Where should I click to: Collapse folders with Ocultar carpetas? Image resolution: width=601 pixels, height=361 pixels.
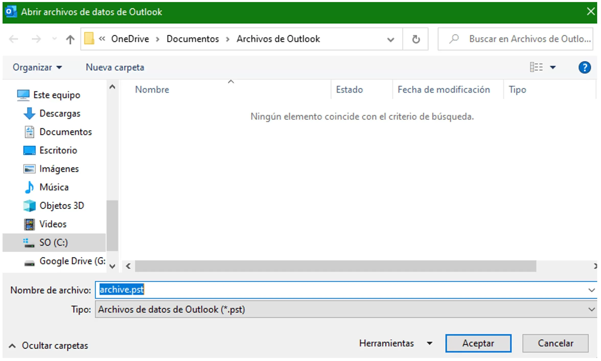49,345
